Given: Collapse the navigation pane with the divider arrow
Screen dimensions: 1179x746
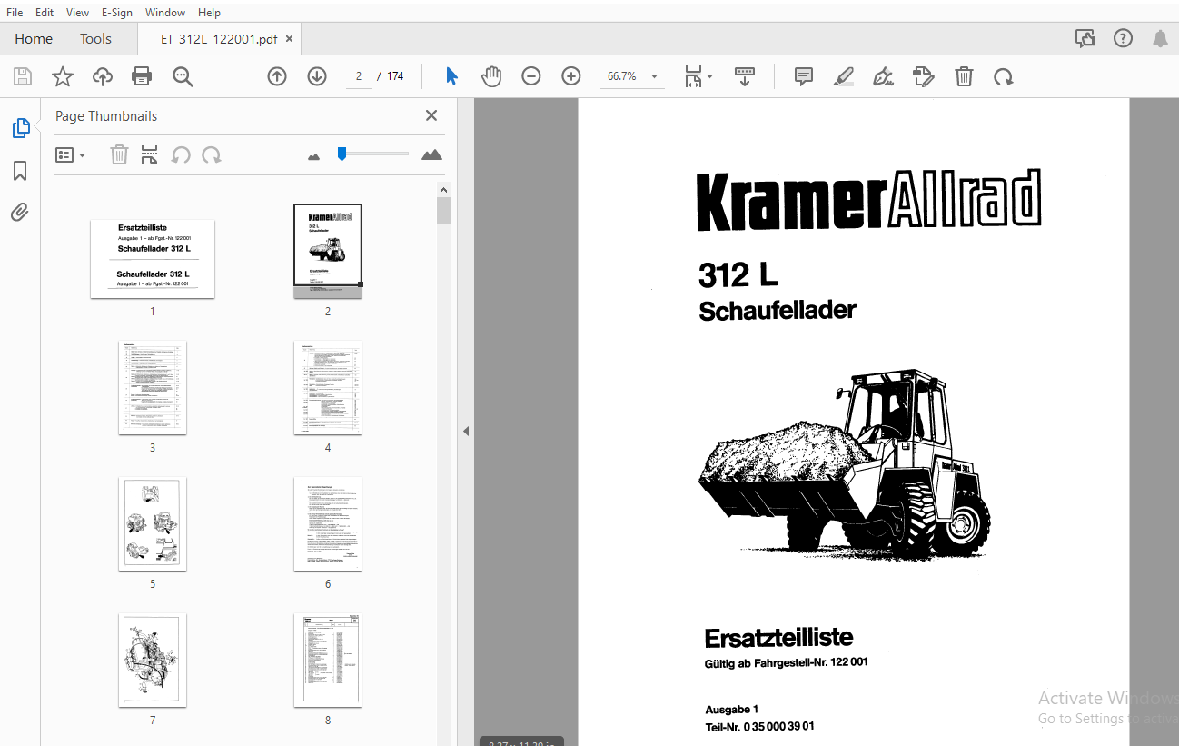Looking at the screenshot, I should (466, 431).
